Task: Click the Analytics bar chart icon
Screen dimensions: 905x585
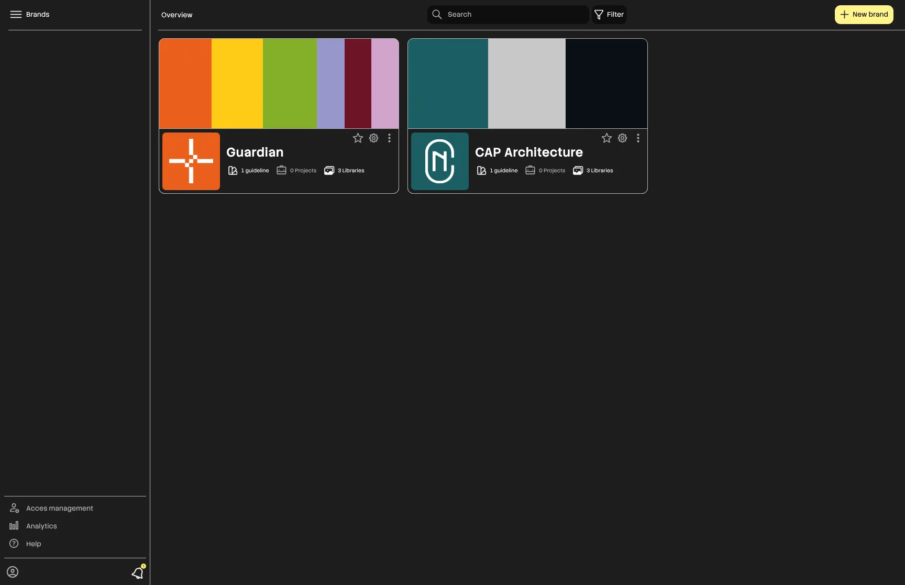Action: (x=14, y=526)
